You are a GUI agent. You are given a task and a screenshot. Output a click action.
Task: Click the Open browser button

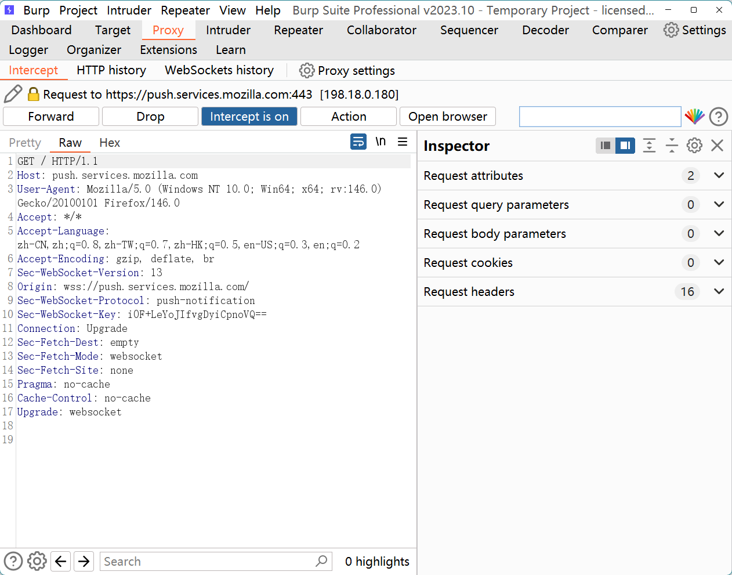click(x=448, y=117)
